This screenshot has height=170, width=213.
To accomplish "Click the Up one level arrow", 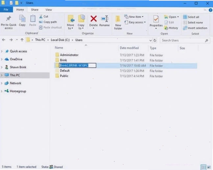I will tap(22, 40).
